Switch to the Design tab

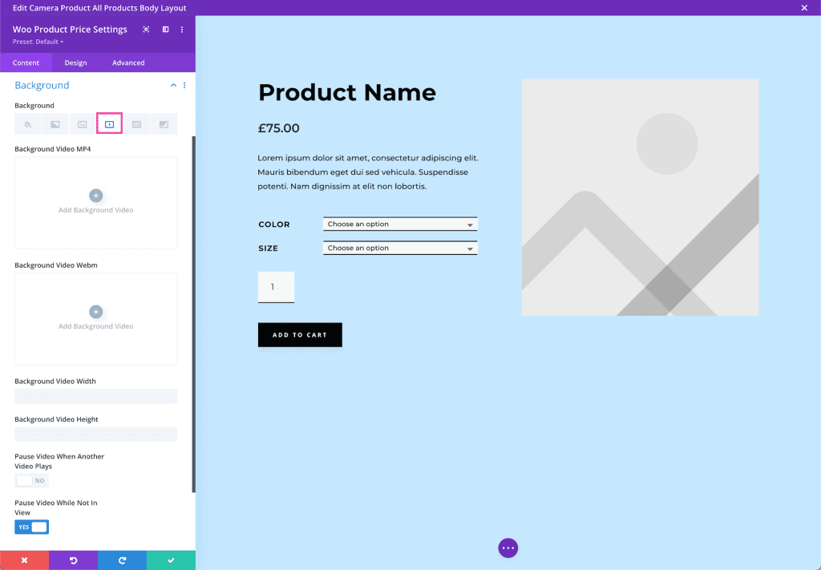(x=75, y=62)
